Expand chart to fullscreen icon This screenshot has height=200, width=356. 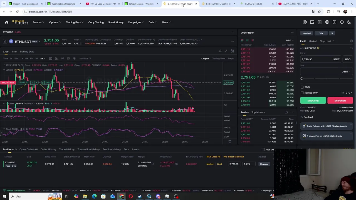click(226, 51)
